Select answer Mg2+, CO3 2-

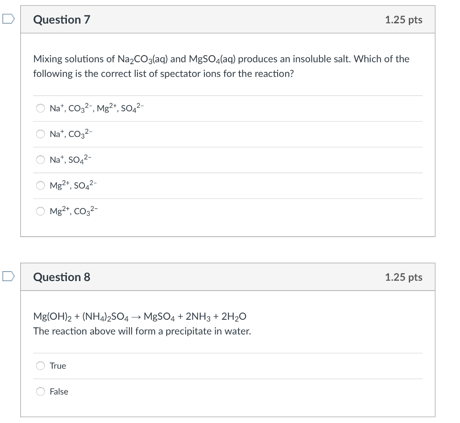40,211
